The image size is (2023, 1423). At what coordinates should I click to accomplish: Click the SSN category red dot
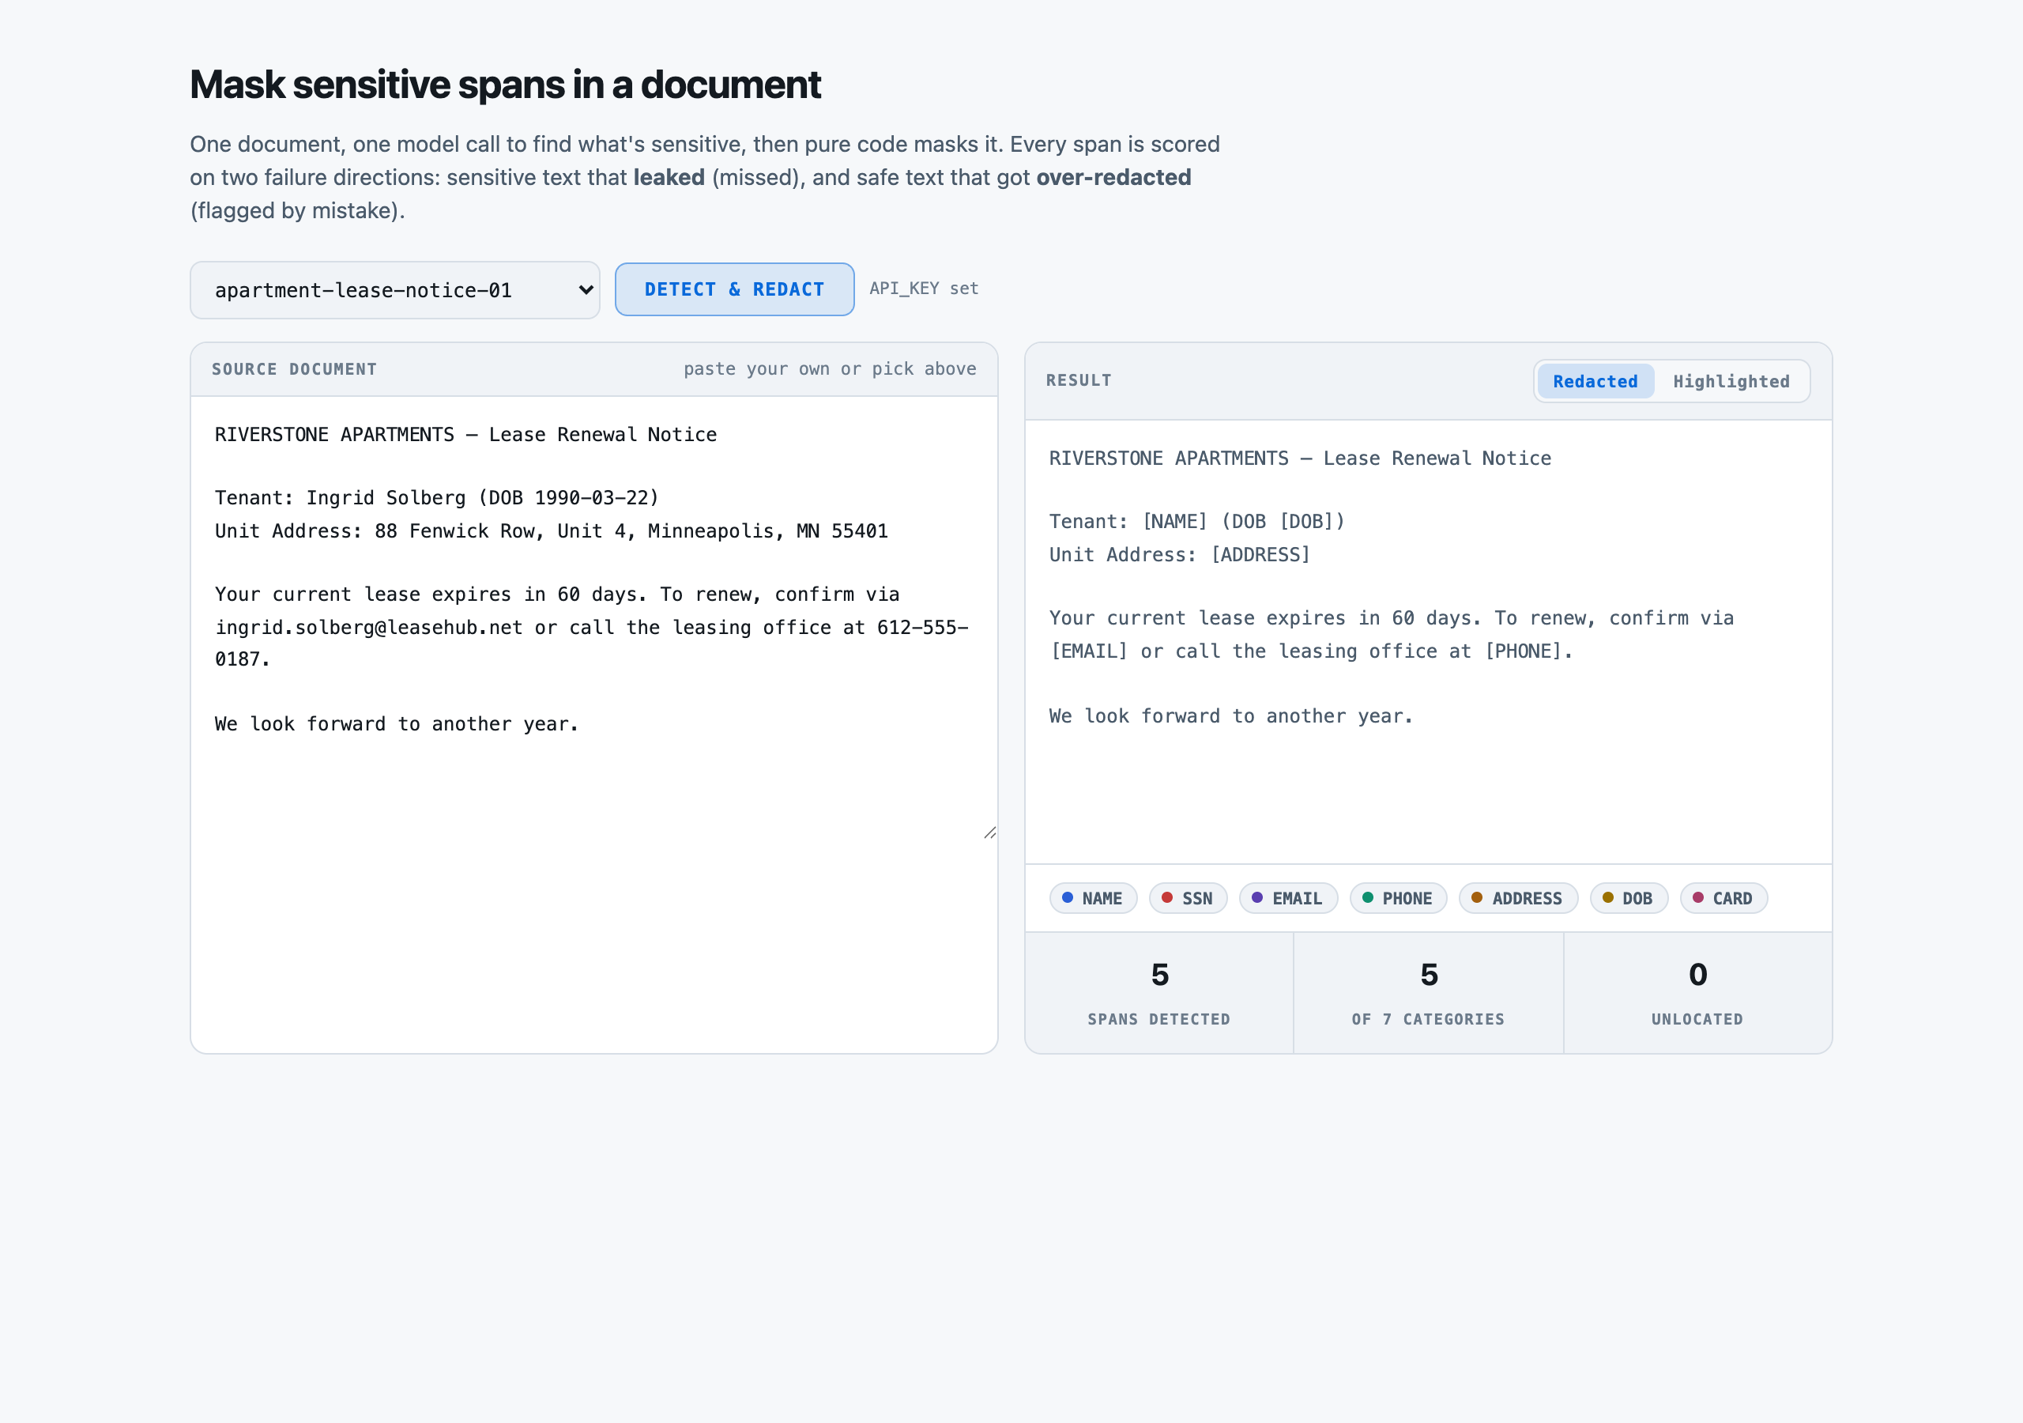pos(1166,897)
